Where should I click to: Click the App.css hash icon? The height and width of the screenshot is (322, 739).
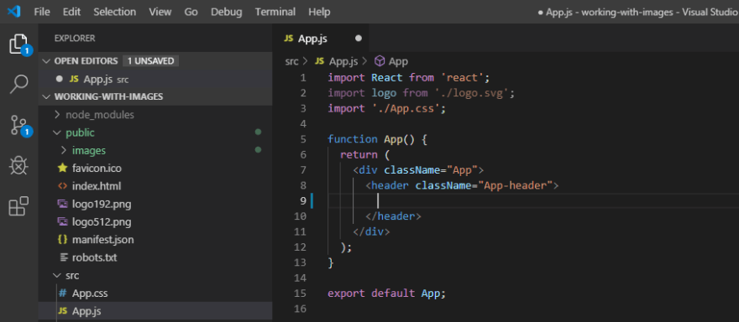pos(62,293)
